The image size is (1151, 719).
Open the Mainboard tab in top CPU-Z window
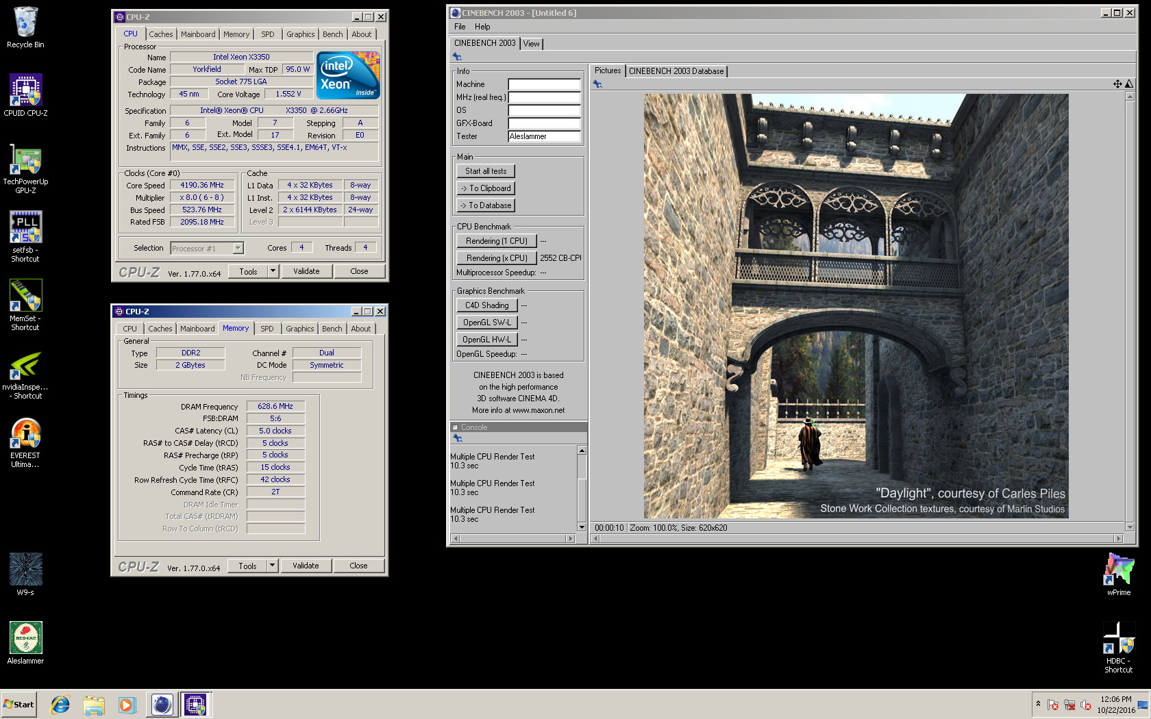[198, 34]
